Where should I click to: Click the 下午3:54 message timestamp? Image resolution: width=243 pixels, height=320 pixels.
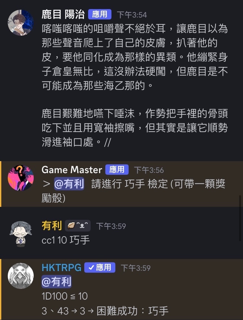tap(132, 15)
